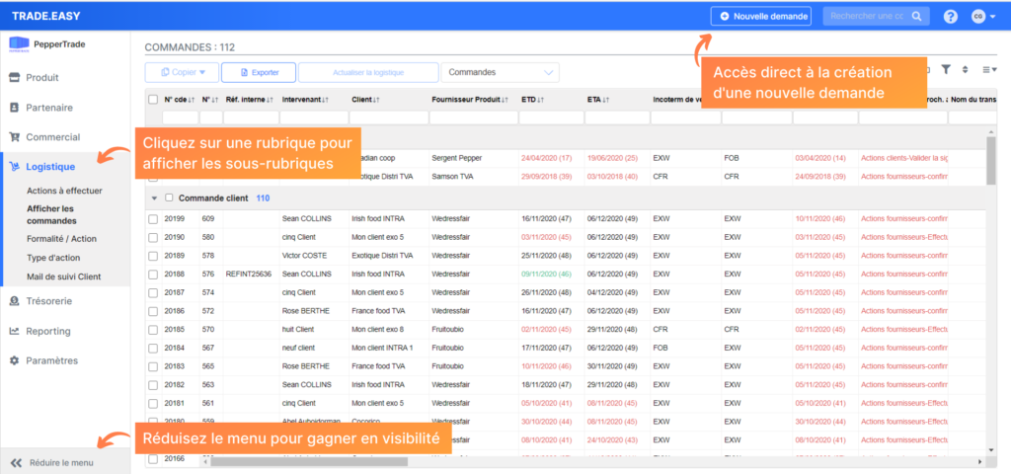
Task: Go to Type d'action submenu
Action: tap(53, 258)
